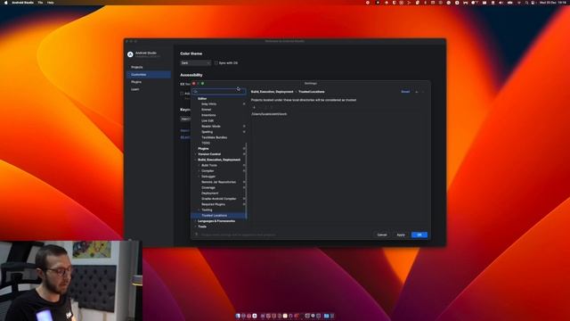
Task: Click the Android Studio logo in Welcome window
Action: point(130,54)
